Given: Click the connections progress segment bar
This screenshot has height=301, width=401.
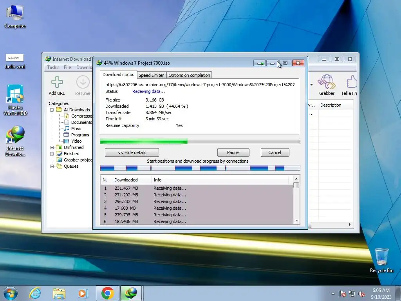Looking at the screenshot, I should (x=200, y=168).
